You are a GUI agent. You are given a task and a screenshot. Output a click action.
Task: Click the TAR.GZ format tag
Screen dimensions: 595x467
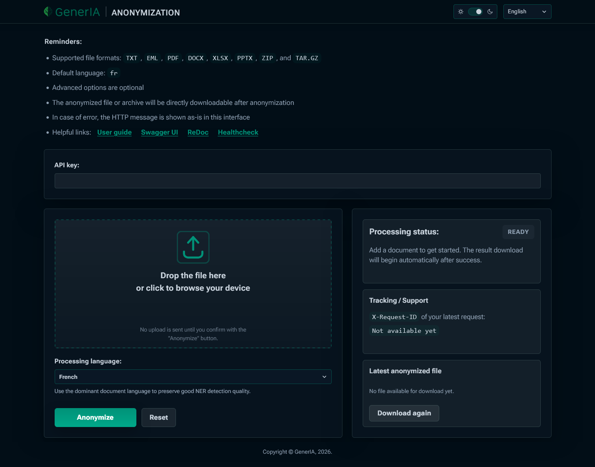point(307,58)
